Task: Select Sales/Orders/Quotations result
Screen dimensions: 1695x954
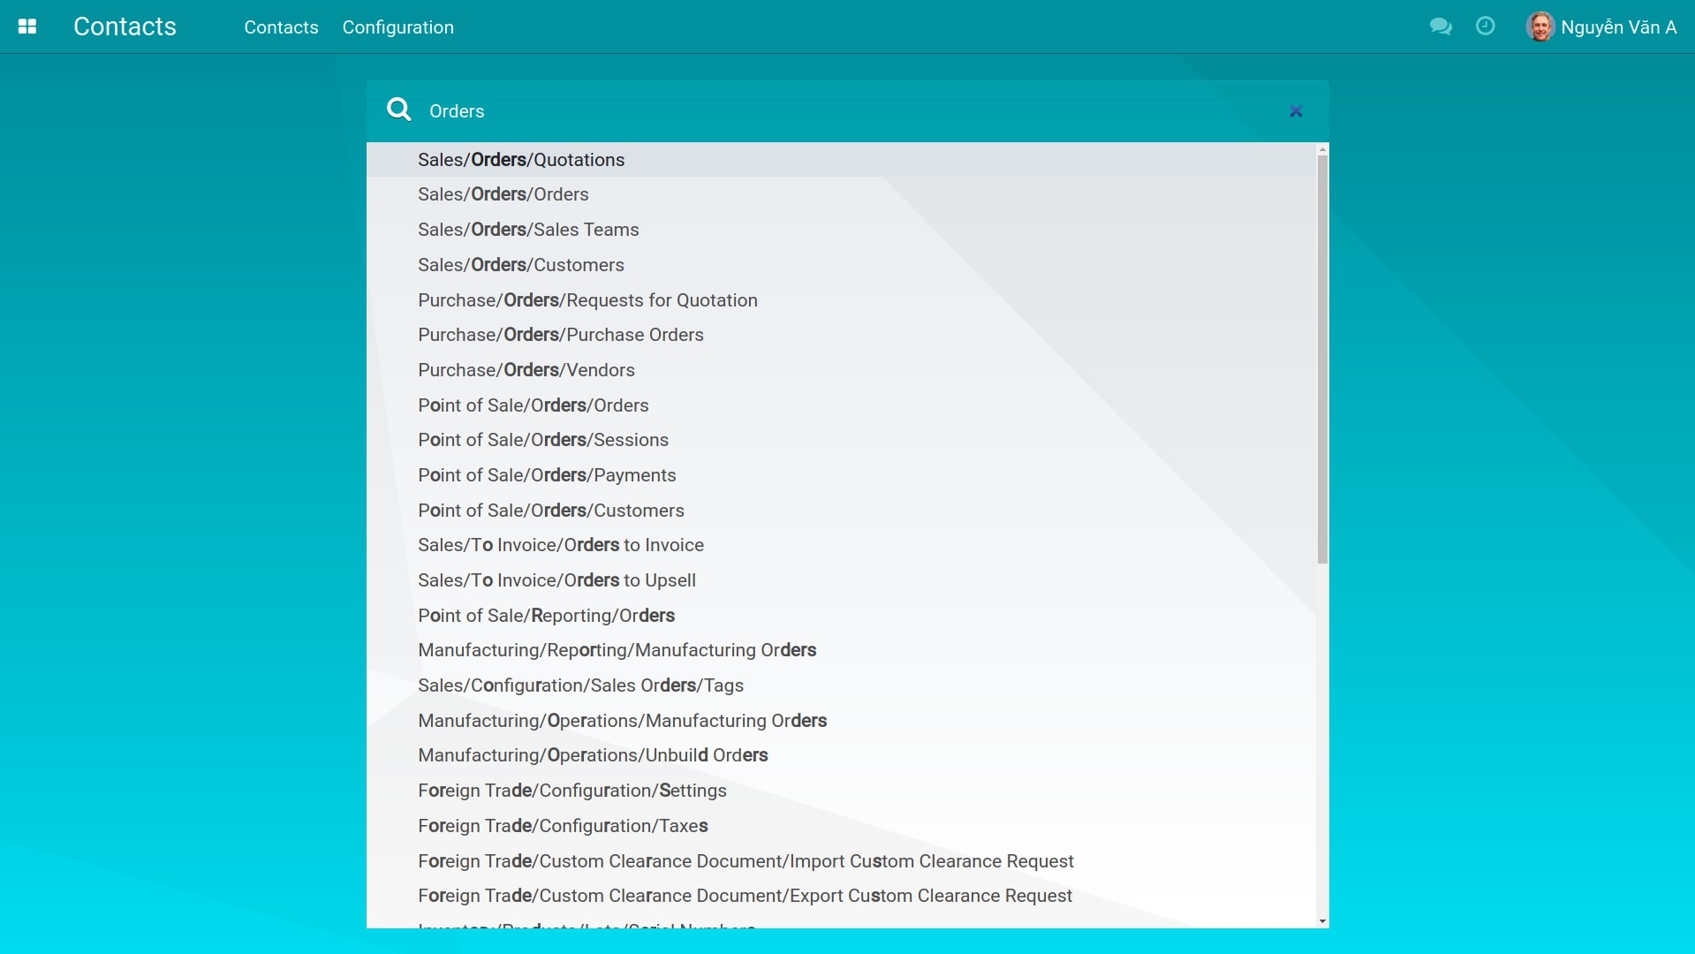Action: pyautogui.click(x=521, y=160)
